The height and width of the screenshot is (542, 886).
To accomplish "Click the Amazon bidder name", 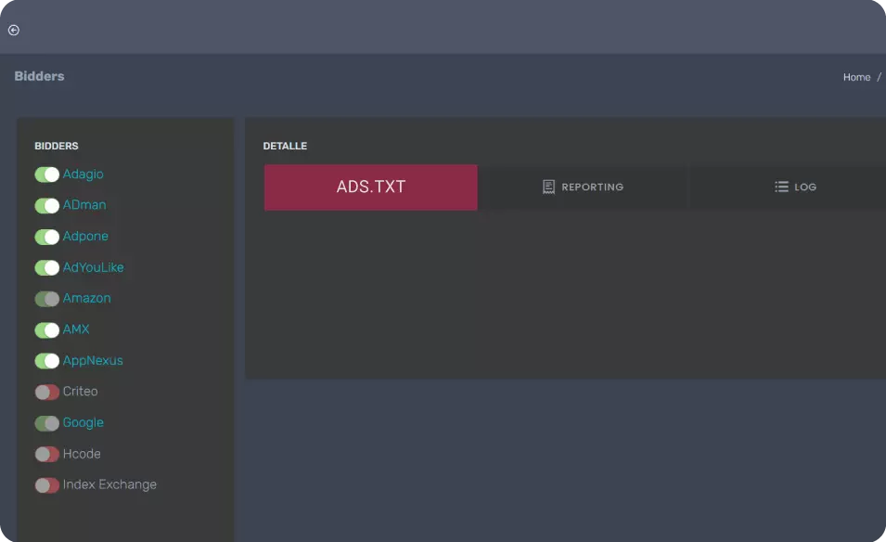I will pyautogui.click(x=87, y=298).
